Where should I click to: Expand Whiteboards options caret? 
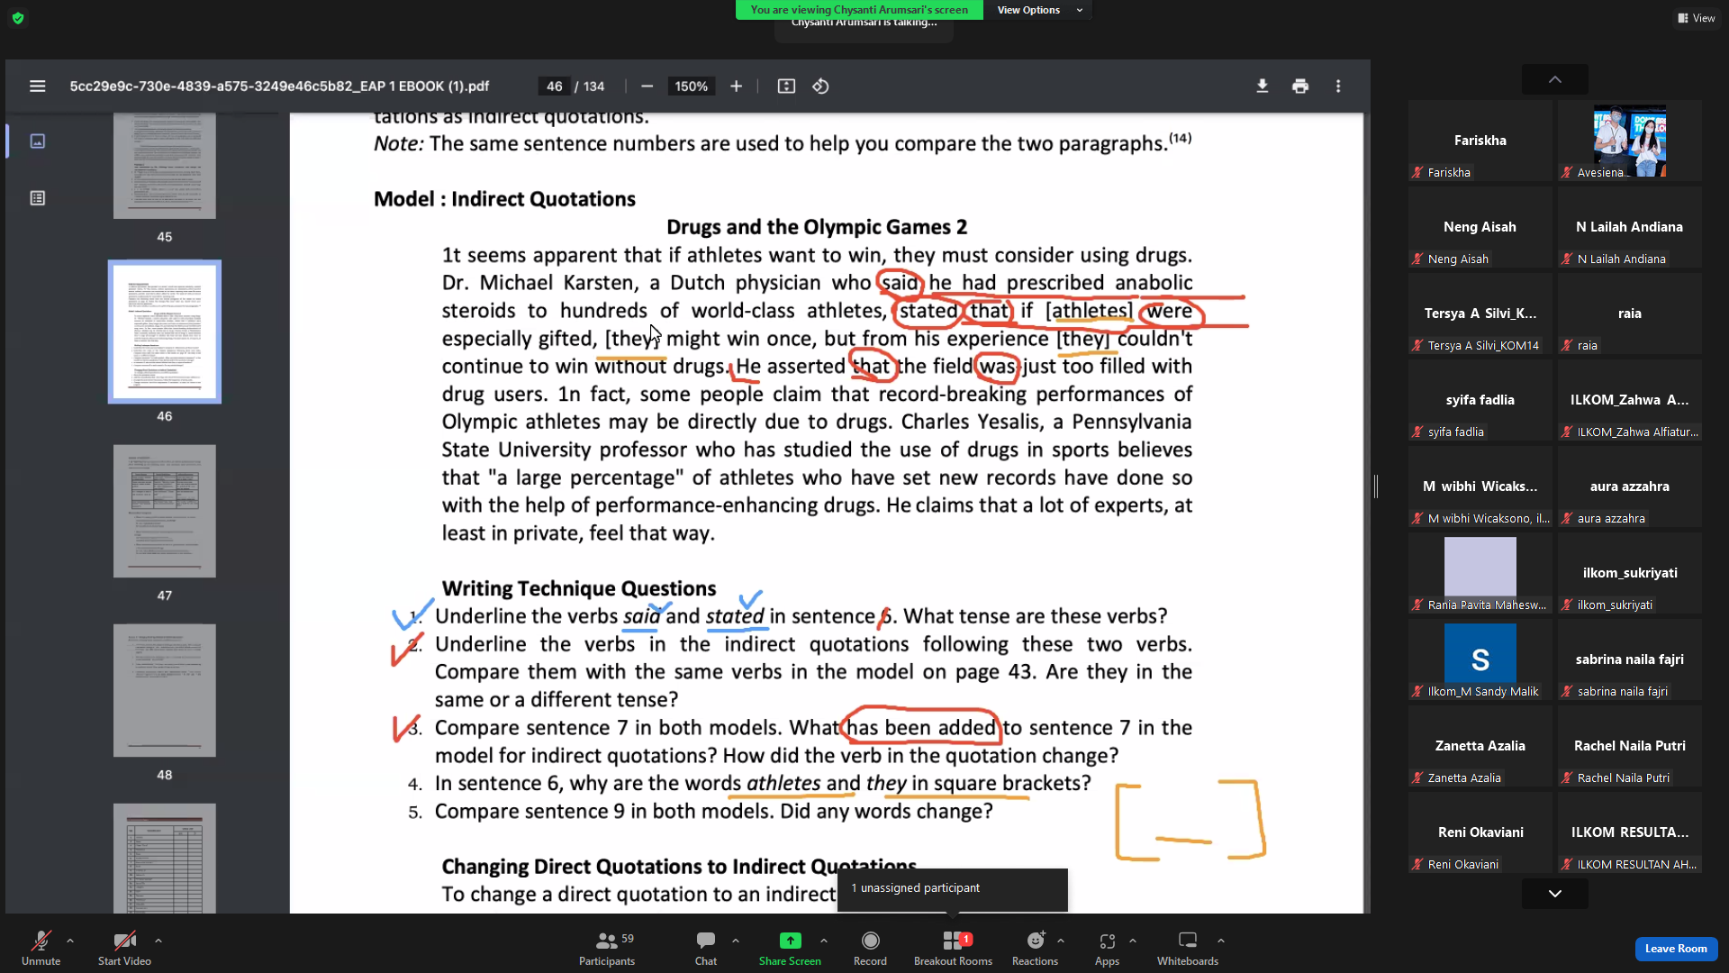click(x=1221, y=941)
